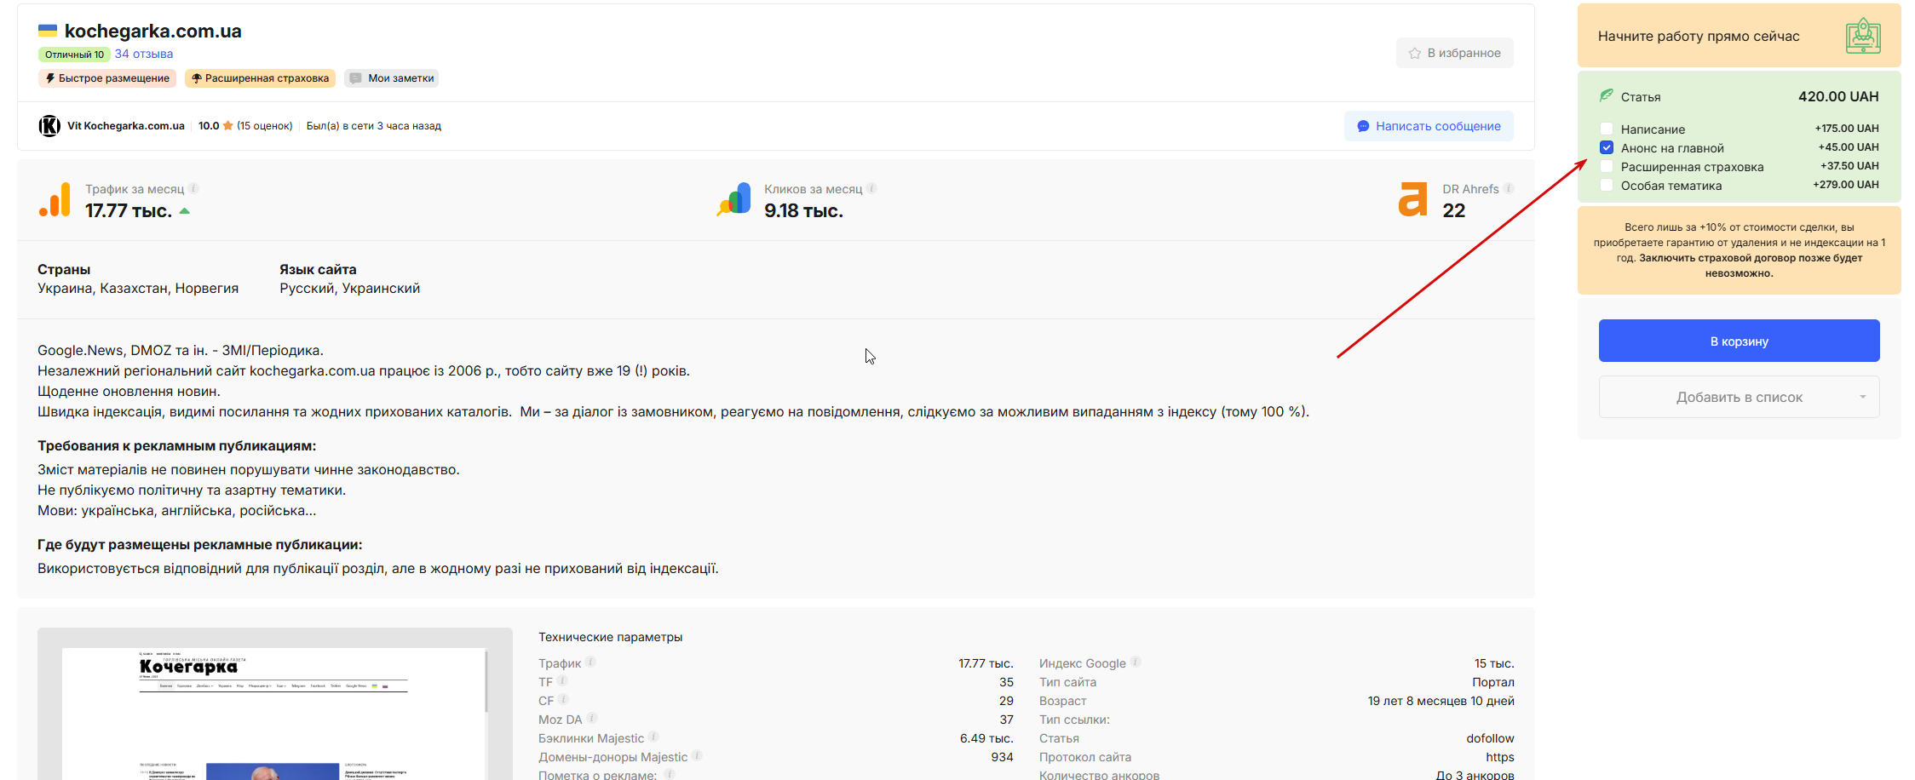Click the +37.50 UAH insurance price
Viewport: 1915px width, 780px height.
click(1849, 166)
